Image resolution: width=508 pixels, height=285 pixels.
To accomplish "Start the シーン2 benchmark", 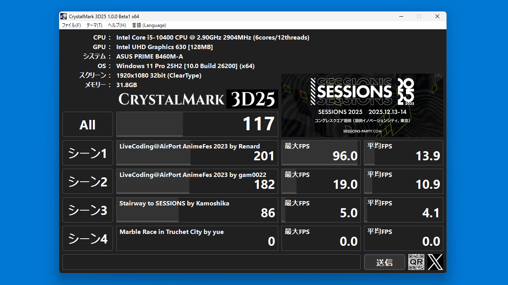I will coord(87,181).
